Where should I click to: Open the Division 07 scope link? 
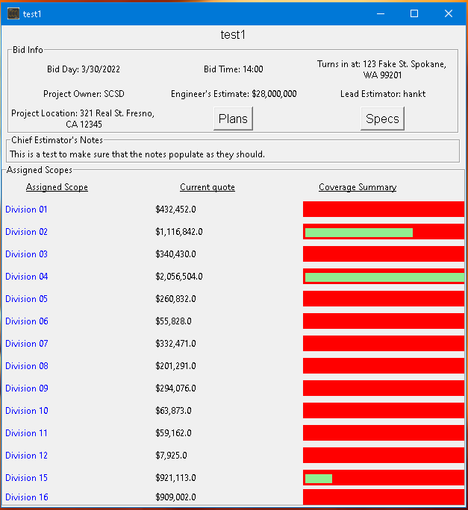27,344
